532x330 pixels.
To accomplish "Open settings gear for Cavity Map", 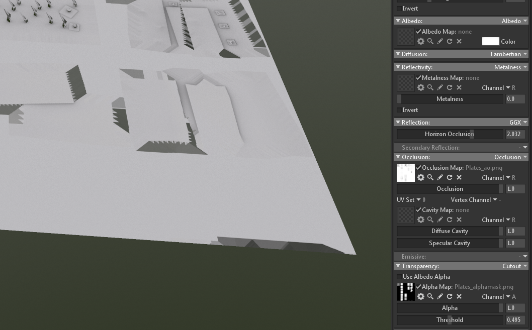I will [421, 219].
